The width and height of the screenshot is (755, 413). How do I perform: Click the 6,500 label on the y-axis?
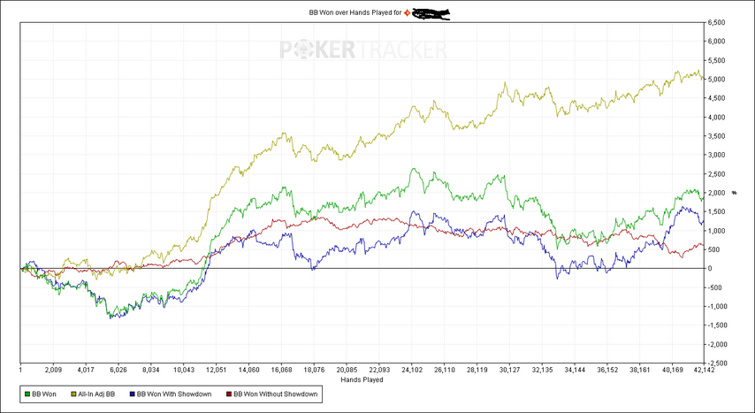[715, 22]
